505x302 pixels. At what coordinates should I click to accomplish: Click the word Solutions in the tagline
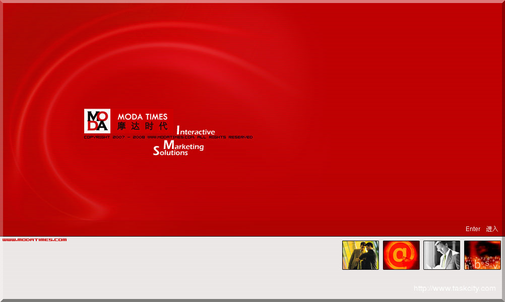[x=172, y=153]
